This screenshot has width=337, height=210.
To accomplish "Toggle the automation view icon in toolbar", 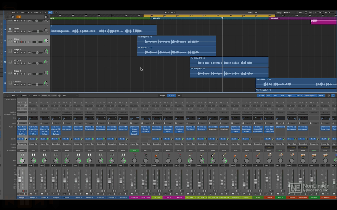I will pos(45,12).
